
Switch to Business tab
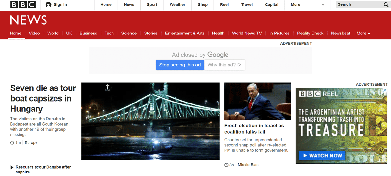pyautogui.click(x=88, y=33)
